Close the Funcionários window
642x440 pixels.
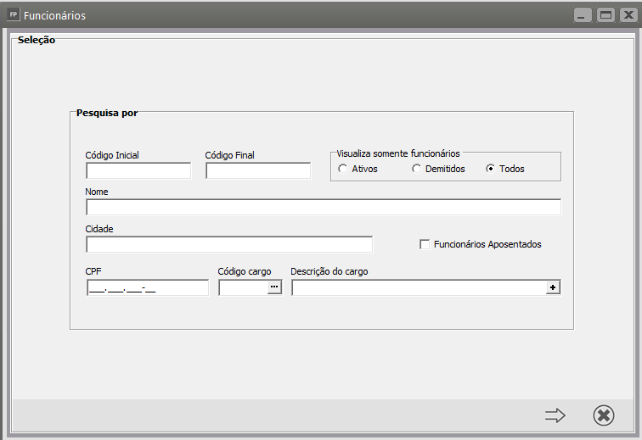pyautogui.click(x=628, y=15)
